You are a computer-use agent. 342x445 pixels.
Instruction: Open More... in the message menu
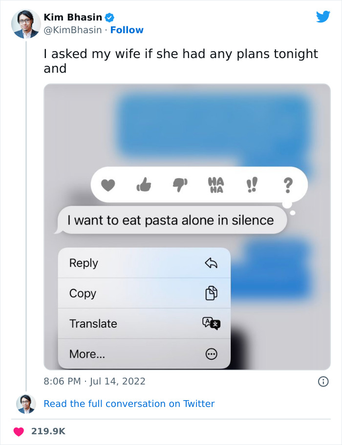tap(144, 354)
